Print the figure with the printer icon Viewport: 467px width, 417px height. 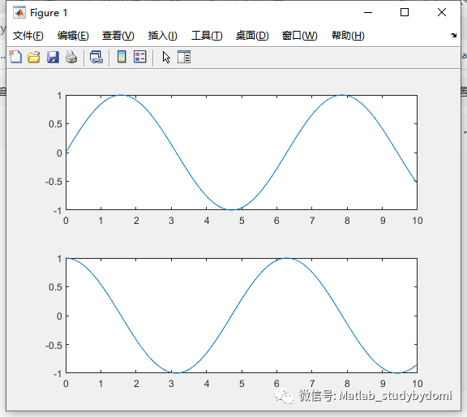click(71, 57)
